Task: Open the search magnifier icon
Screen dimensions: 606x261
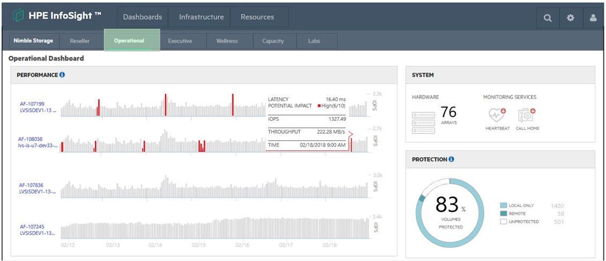Action: coord(548,18)
